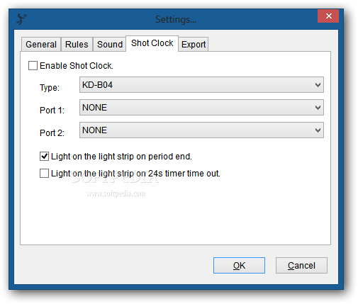Click the Settings... title bar text
The width and height of the screenshot is (358, 304).
(176, 19)
